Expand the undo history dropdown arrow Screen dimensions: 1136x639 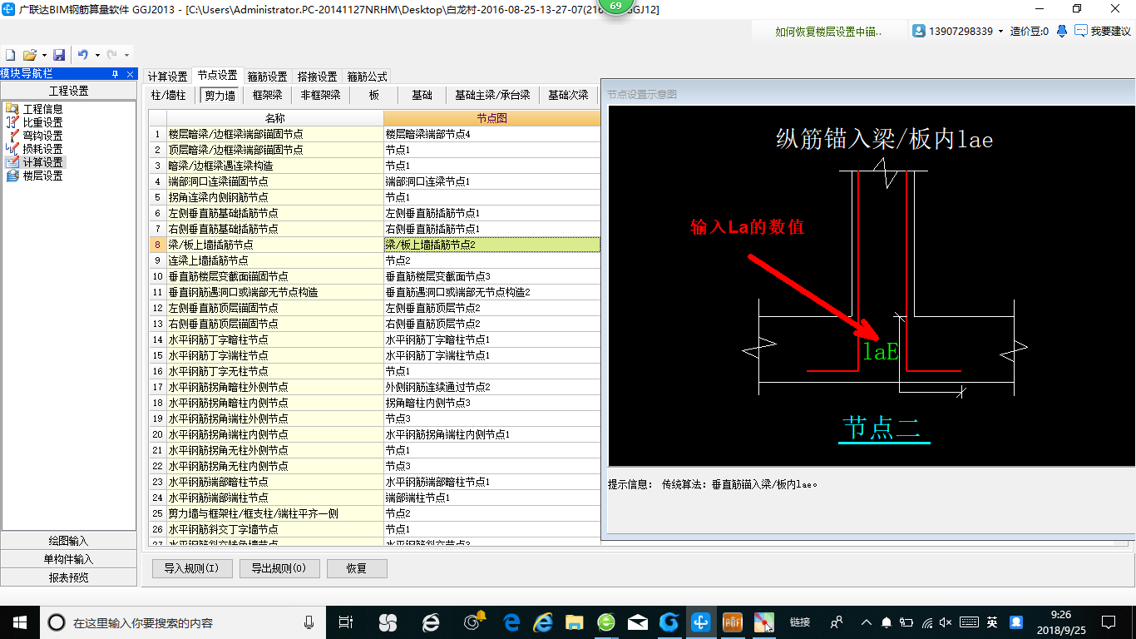[x=96, y=55]
